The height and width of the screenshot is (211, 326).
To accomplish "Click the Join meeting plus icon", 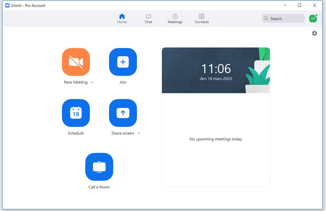I will click(123, 62).
